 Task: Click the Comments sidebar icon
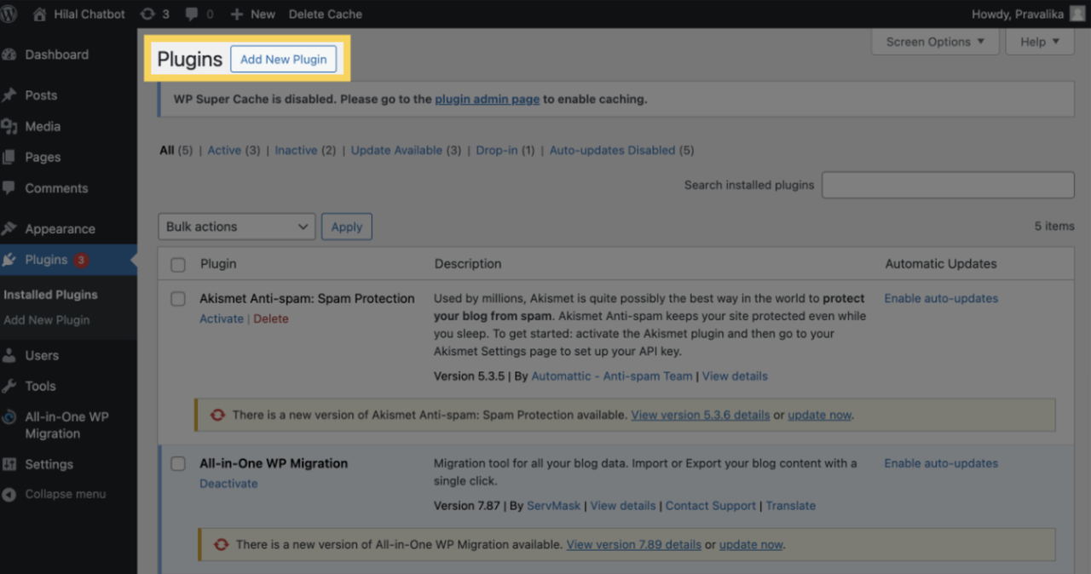point(9,187)
